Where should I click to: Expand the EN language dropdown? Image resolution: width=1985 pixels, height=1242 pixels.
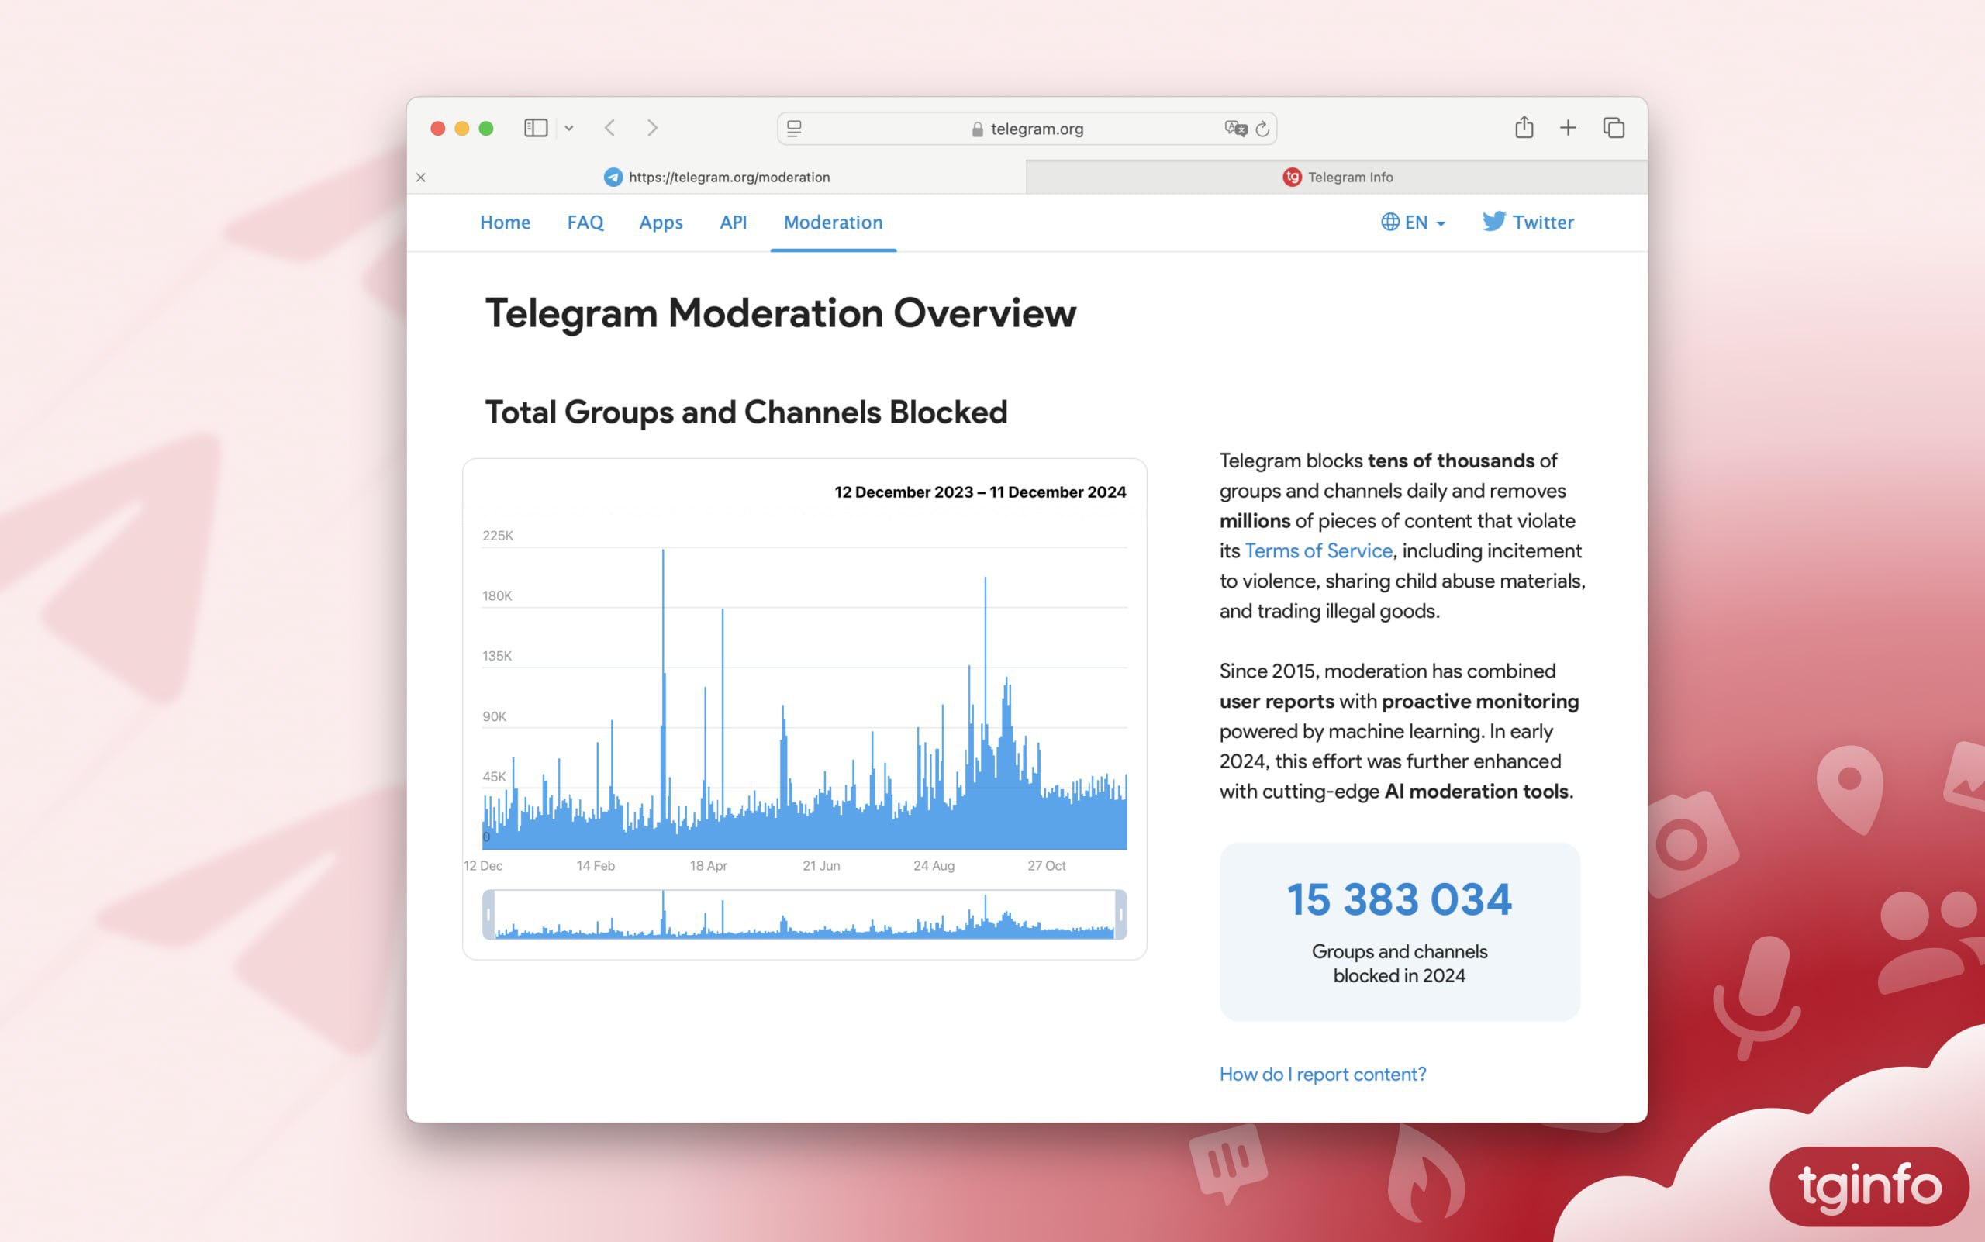(x=1414, y=223)
